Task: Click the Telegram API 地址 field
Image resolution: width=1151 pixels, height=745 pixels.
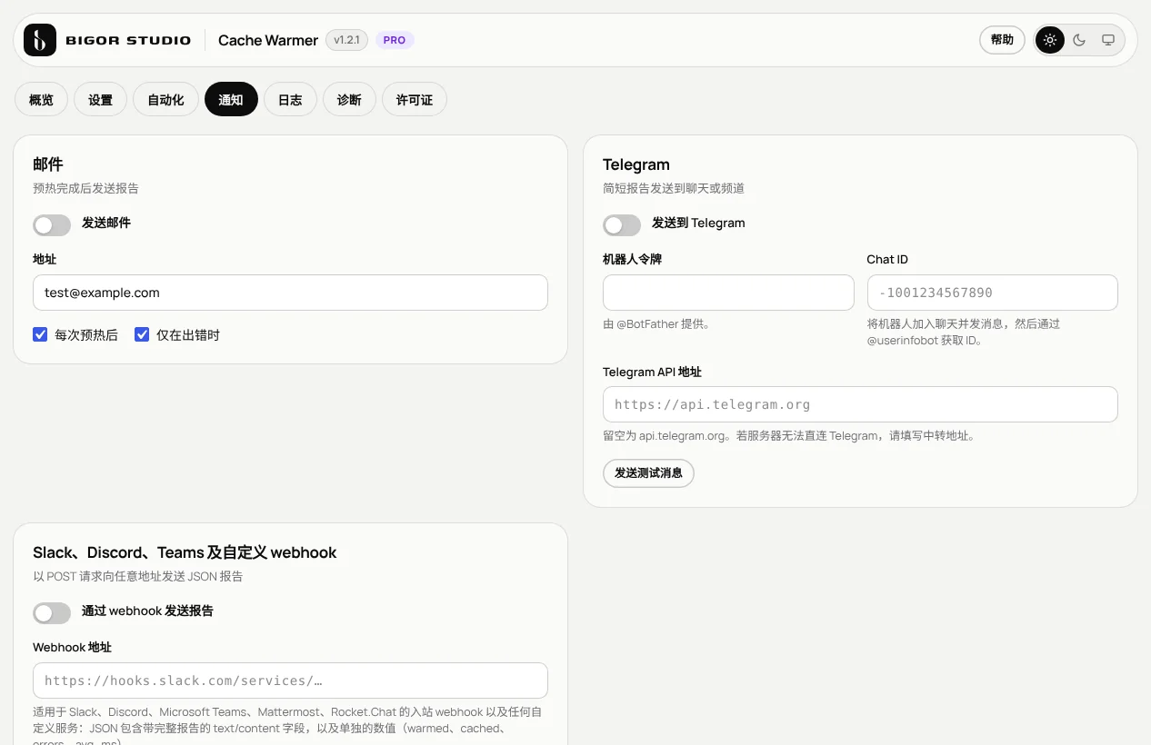Action: pos(860,404)
